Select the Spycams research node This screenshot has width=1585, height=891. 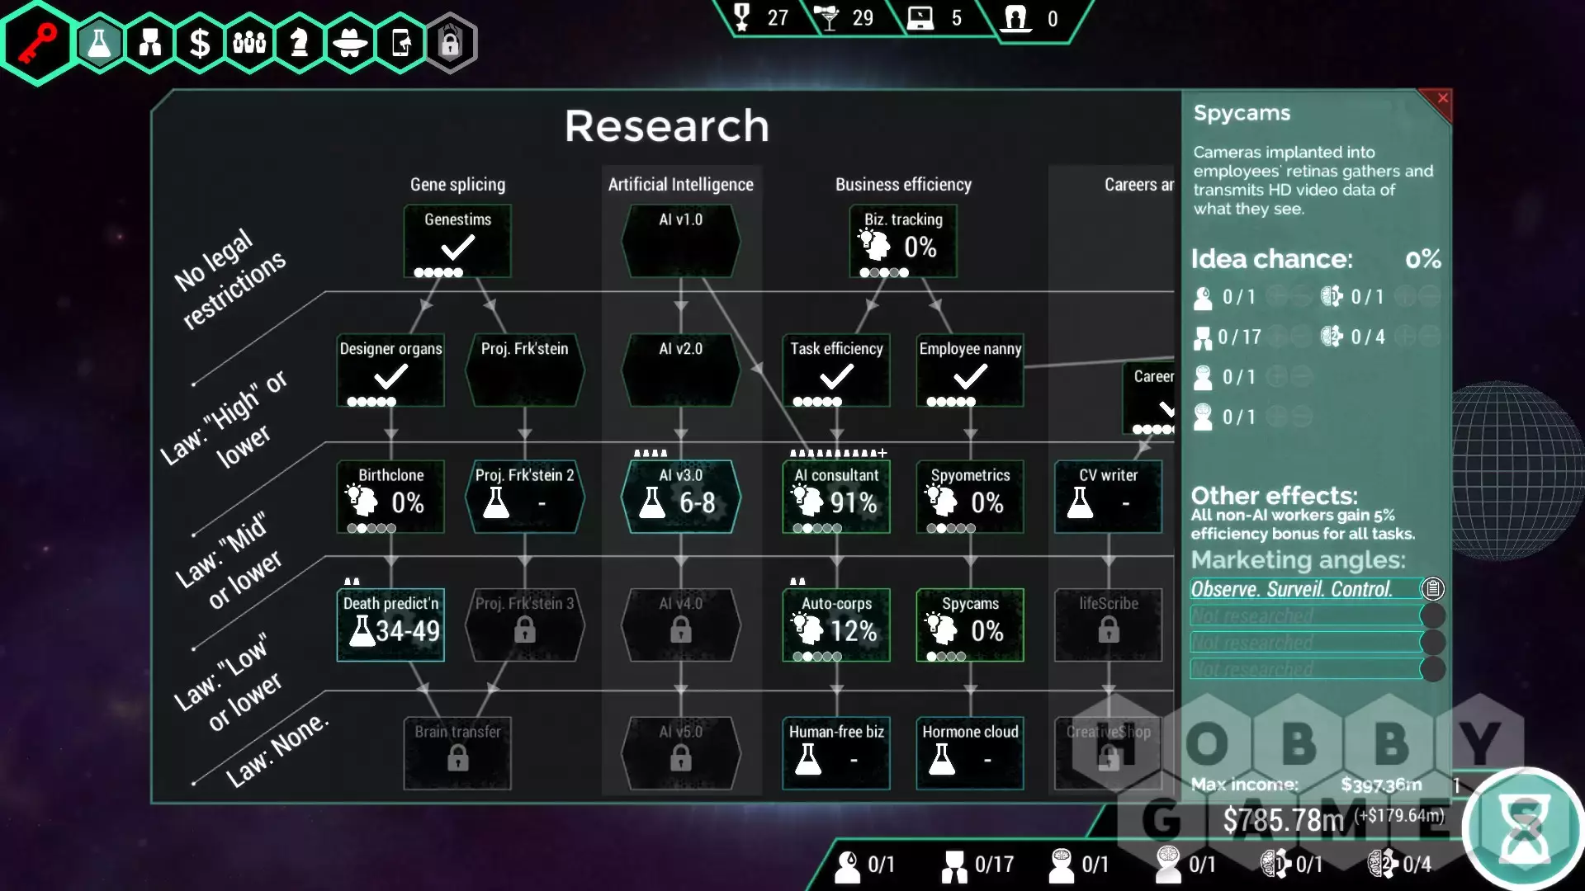click(x=970, y=625)
